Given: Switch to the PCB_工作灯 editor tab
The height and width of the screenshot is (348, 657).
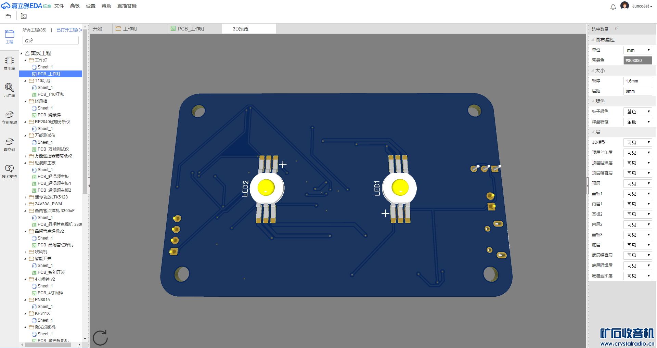Looking at the screenshot, I should pyautogui.click(x=195, y=29).
